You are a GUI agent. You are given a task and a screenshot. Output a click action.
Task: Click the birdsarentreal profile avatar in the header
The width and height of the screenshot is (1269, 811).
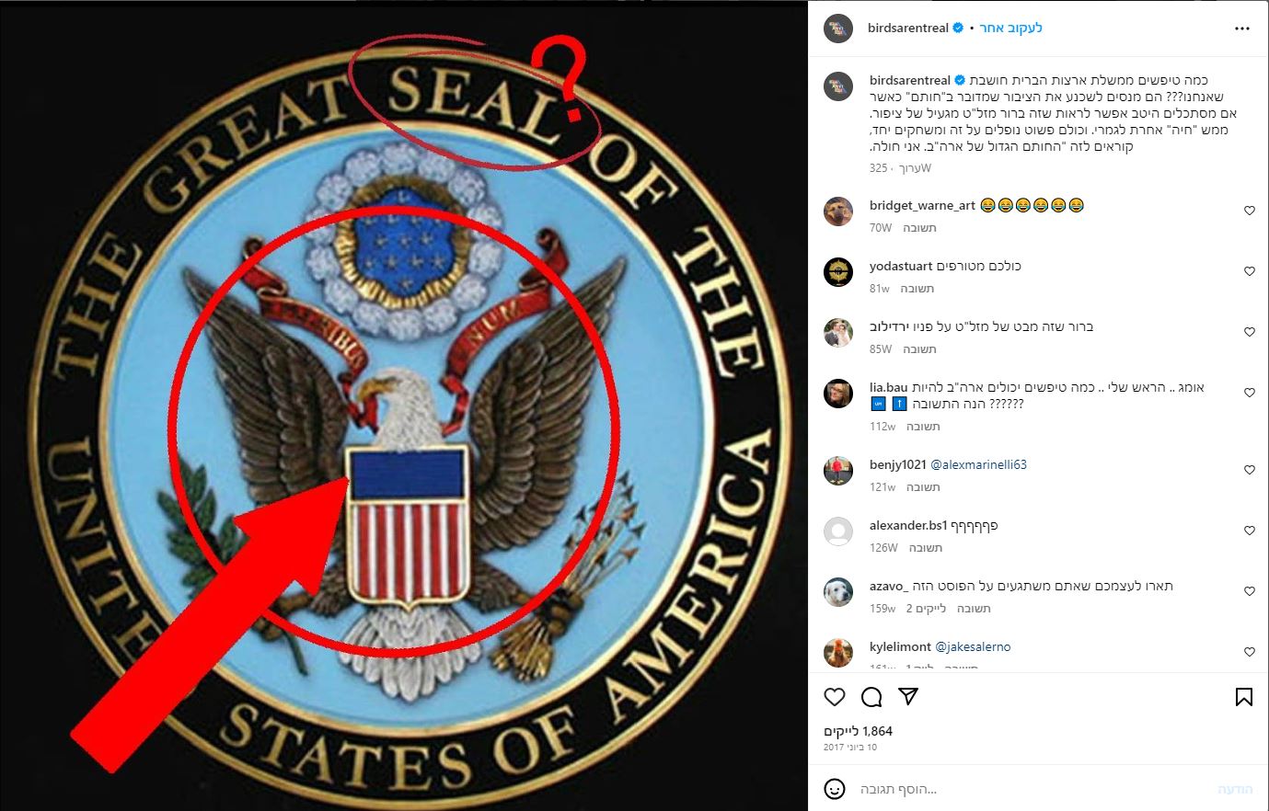click(837, 29)
